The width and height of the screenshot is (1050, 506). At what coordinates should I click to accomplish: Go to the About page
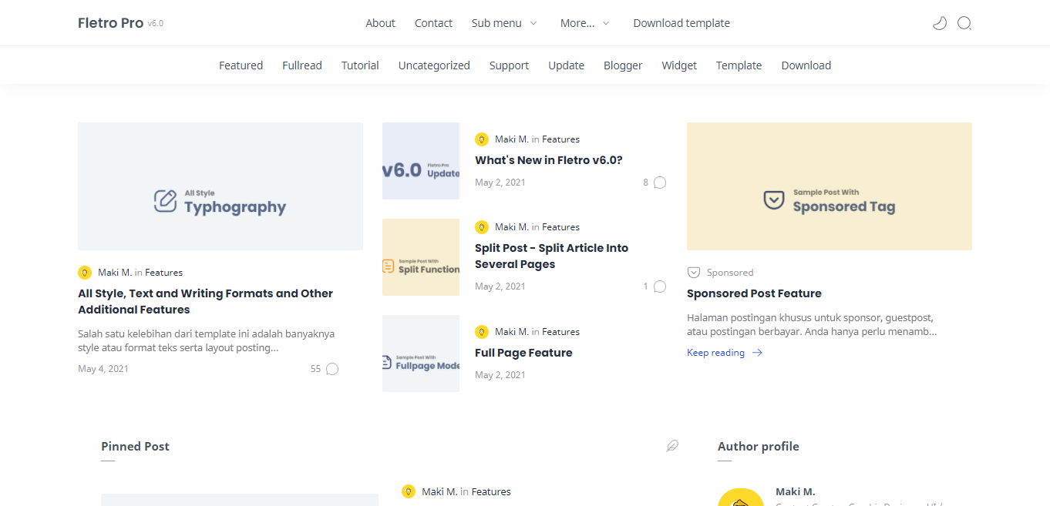380,23
